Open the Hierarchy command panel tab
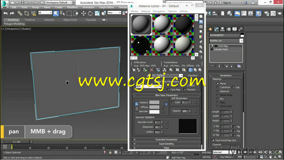The height and width of the screenshot is (160, 284). coord(223,29)
